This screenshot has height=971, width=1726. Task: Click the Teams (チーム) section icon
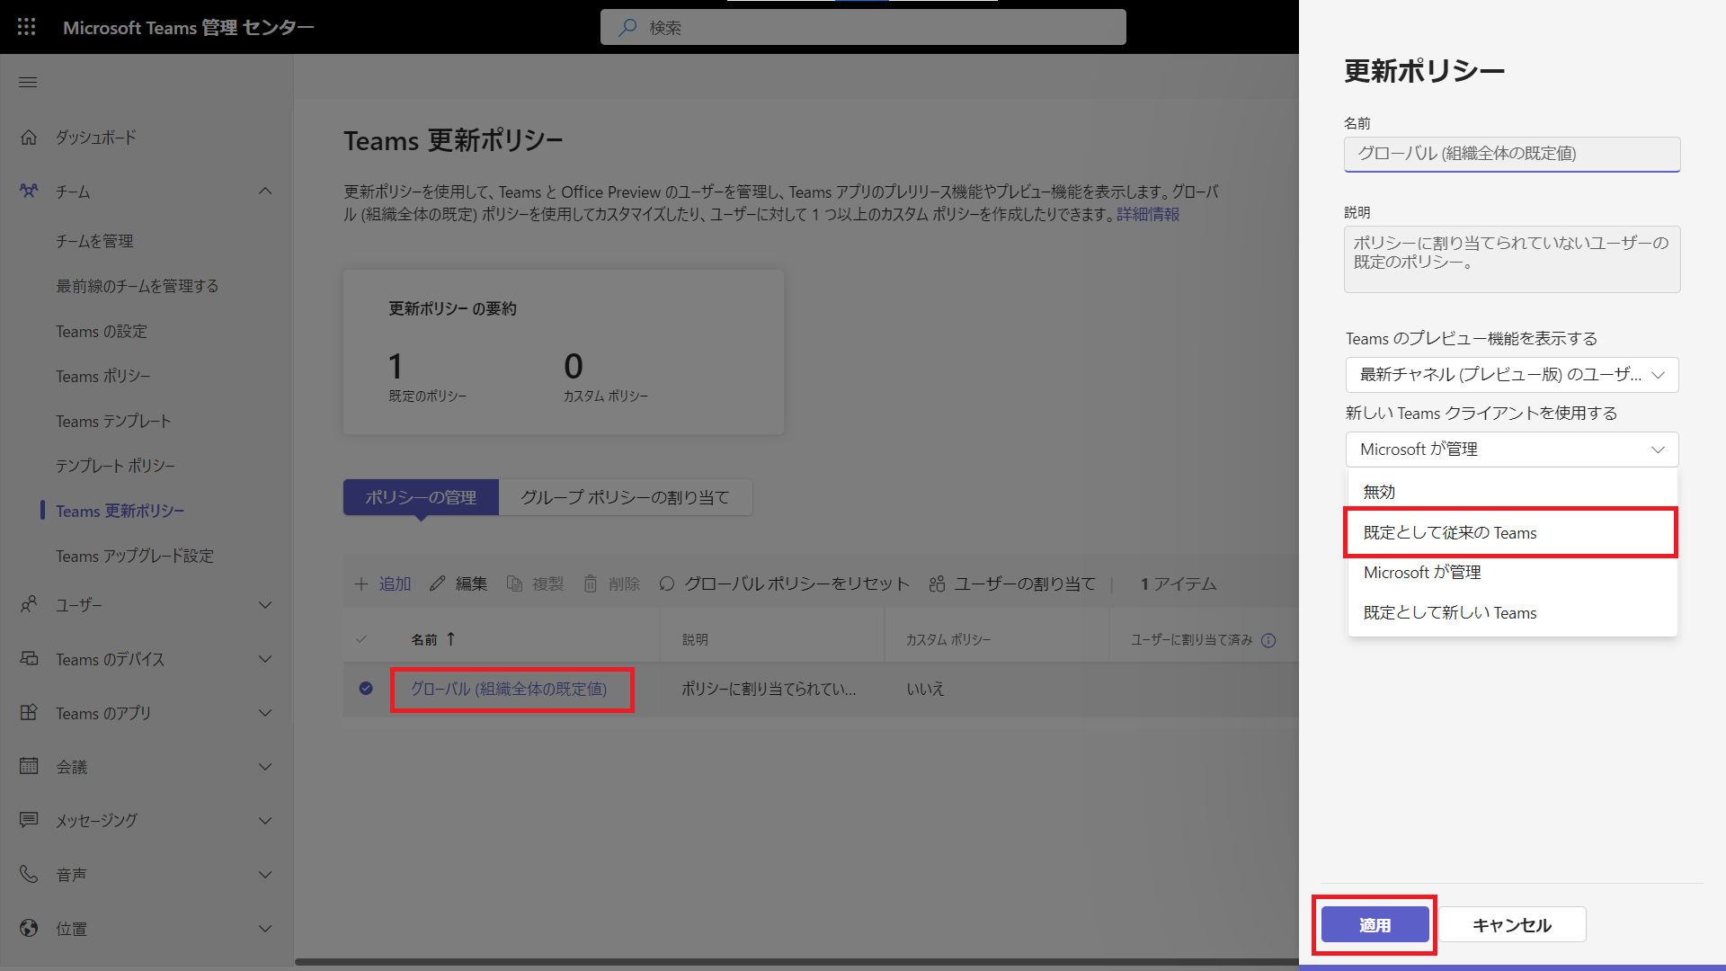pos(29,192)
